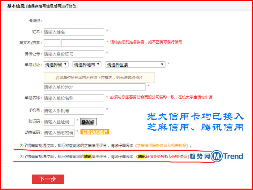Open the 请选择区县 district dropdown
Viewport: 253px width, 190px height.
point(135,65)
